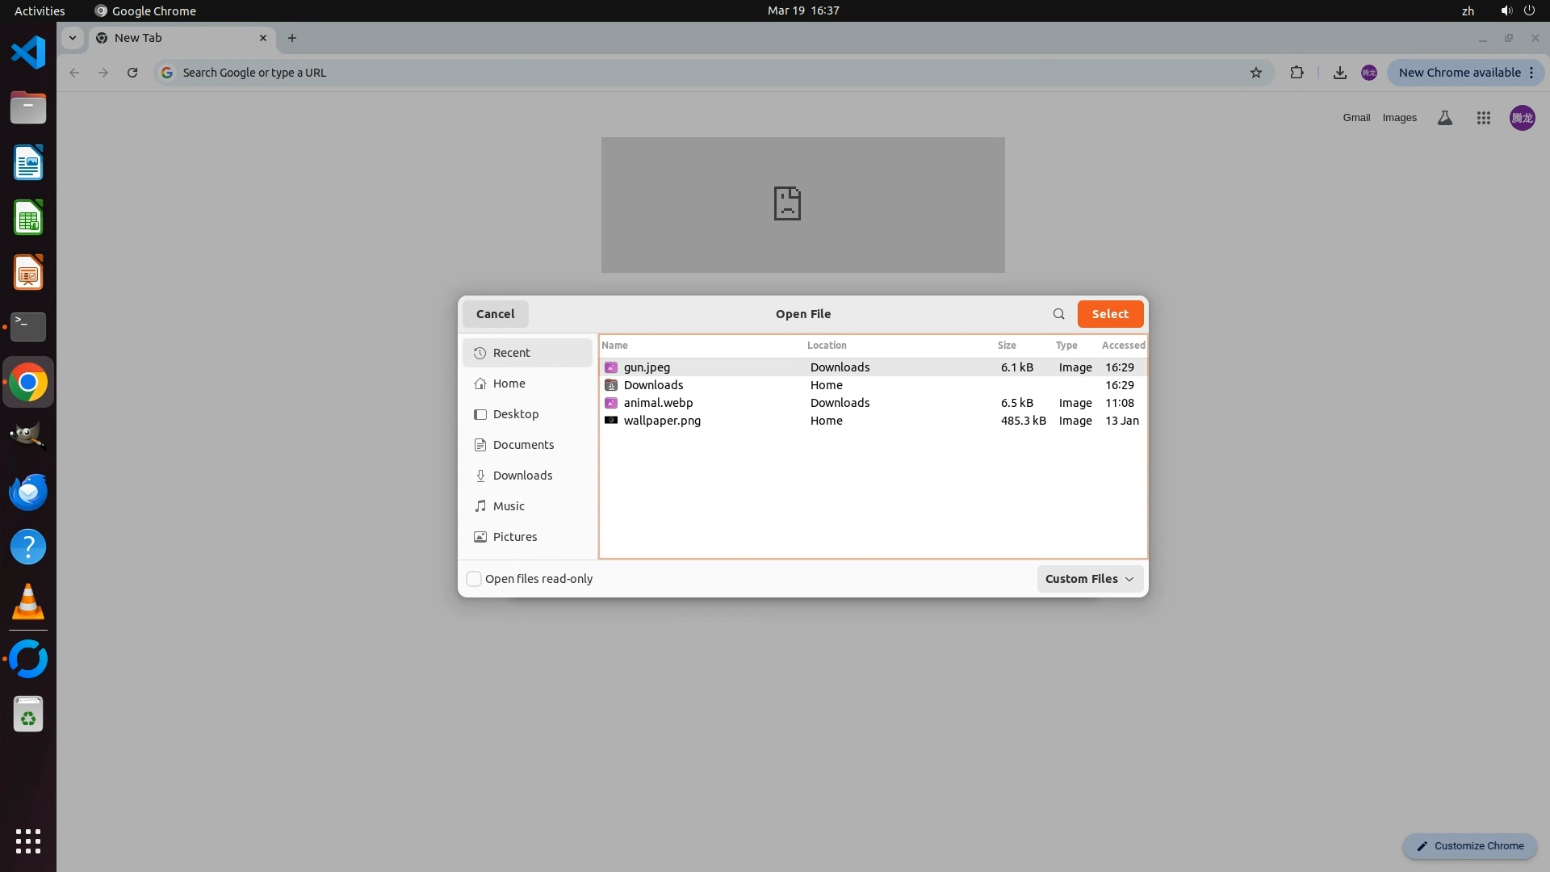Select gun.jpeg in the file list

coord(647,367)
